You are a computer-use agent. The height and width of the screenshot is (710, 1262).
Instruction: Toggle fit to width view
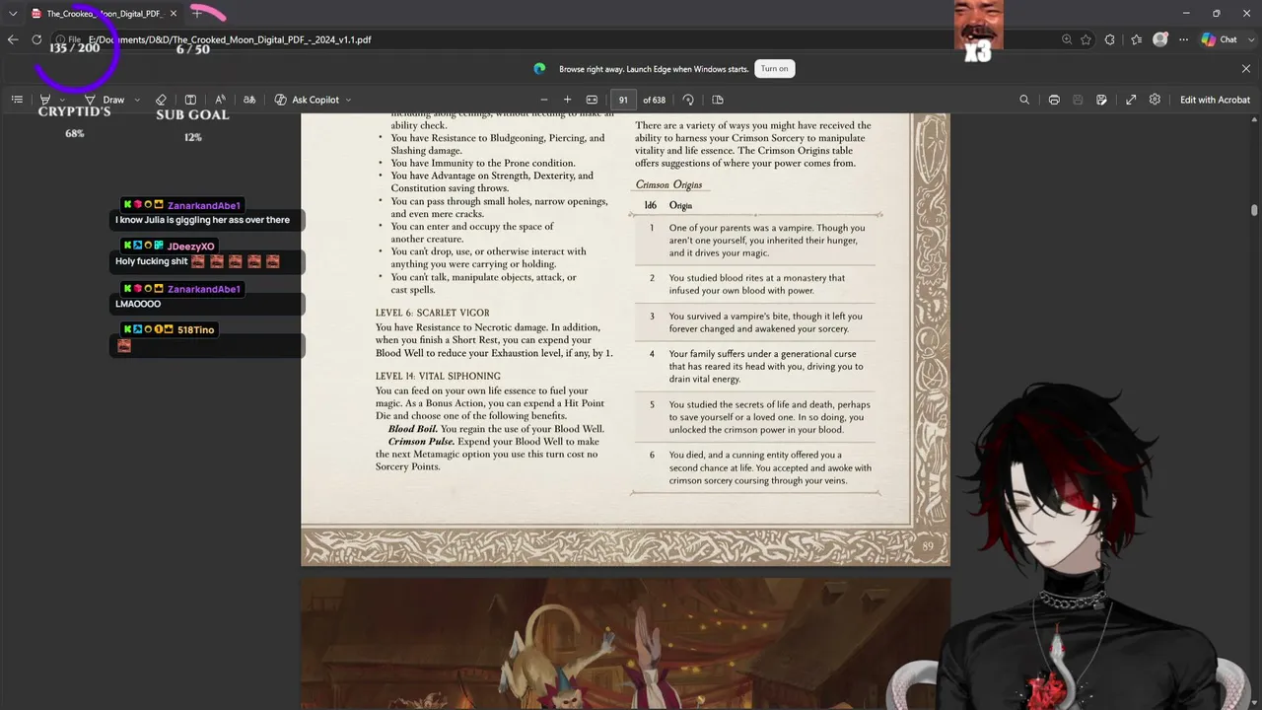point(592,100)
